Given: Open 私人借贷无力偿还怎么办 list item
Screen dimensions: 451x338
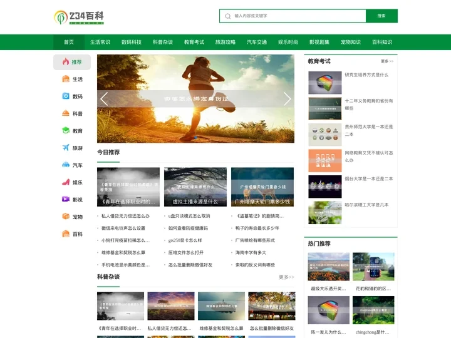Looking at the screenshot, I should pyautogui.click(x=125, y=216).
